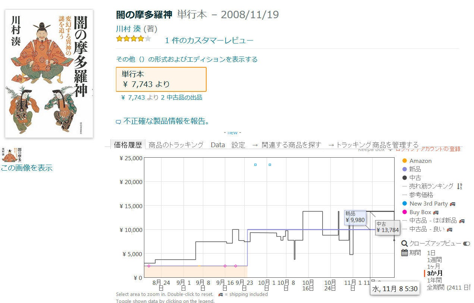Screen dimensions: 474x303
Task: Open the 設定 tab
Action: tap(238, 145)
